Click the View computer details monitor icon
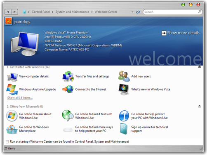Viewport: 207px width, 155px height. click(12, 77)
